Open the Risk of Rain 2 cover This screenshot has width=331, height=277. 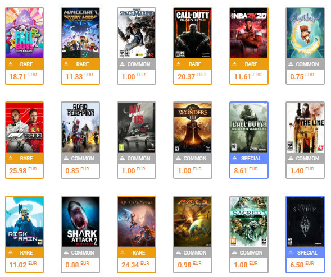click(25, 221)
